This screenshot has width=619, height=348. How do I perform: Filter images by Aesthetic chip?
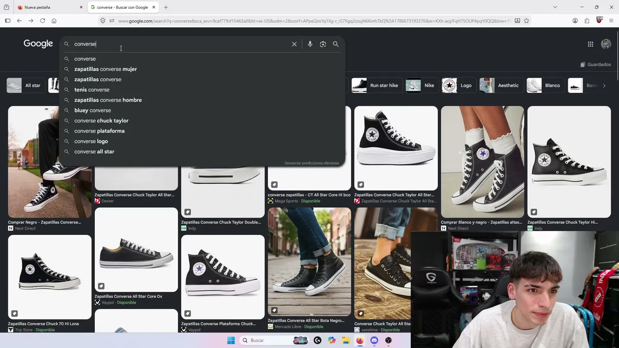(501, 86)
